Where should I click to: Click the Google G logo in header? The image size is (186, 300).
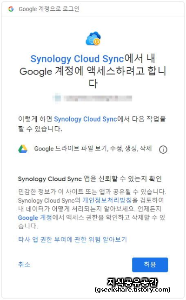(11, 9)
